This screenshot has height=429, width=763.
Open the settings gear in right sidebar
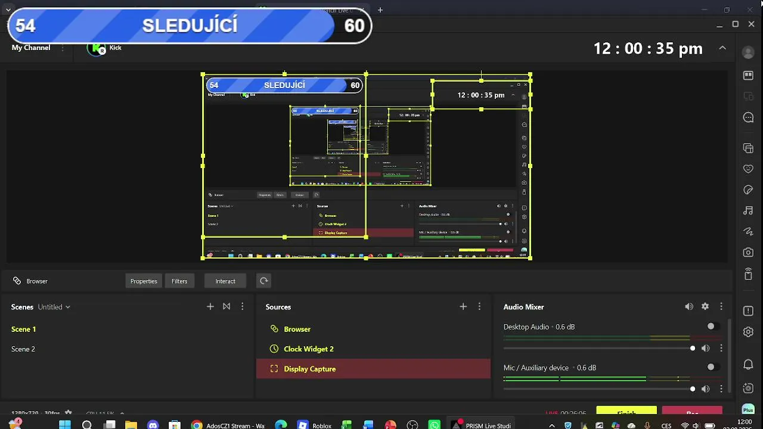(748, 332)
